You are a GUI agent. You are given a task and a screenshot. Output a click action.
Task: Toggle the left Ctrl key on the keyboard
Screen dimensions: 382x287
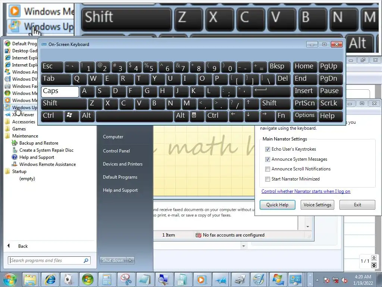52,116
